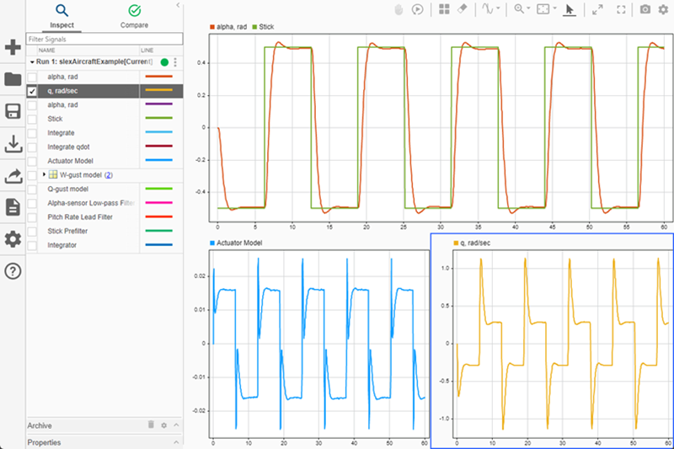
Task: Switch to the Compare tab
Action: coord(134,15)
